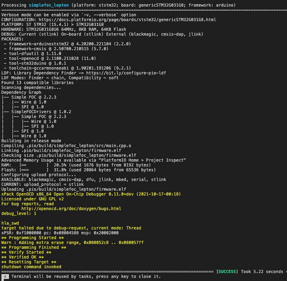Click the simplefoc_lepton environment name in the header
287x281 pixels.
(48, 5)
